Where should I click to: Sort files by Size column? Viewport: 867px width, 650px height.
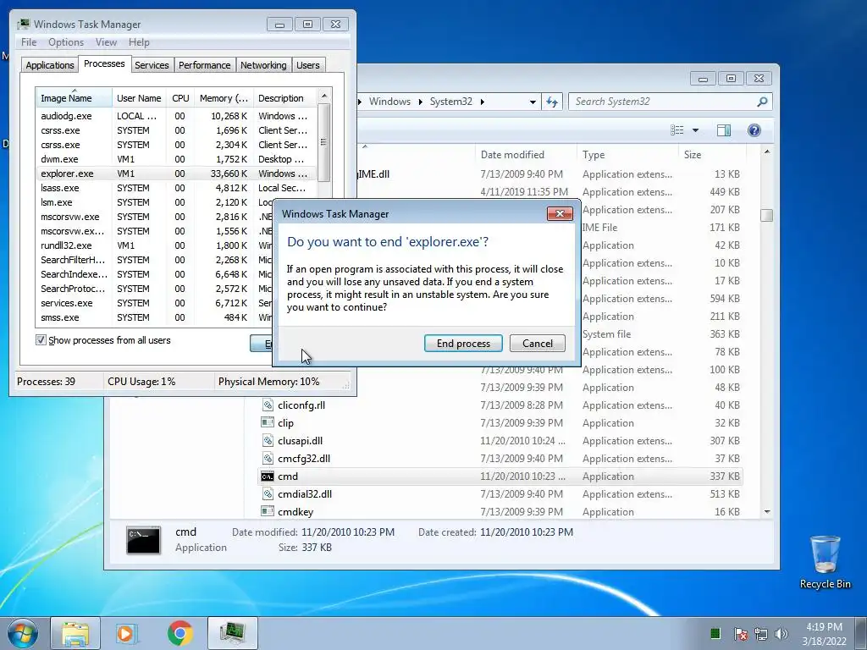click(712, 155)
